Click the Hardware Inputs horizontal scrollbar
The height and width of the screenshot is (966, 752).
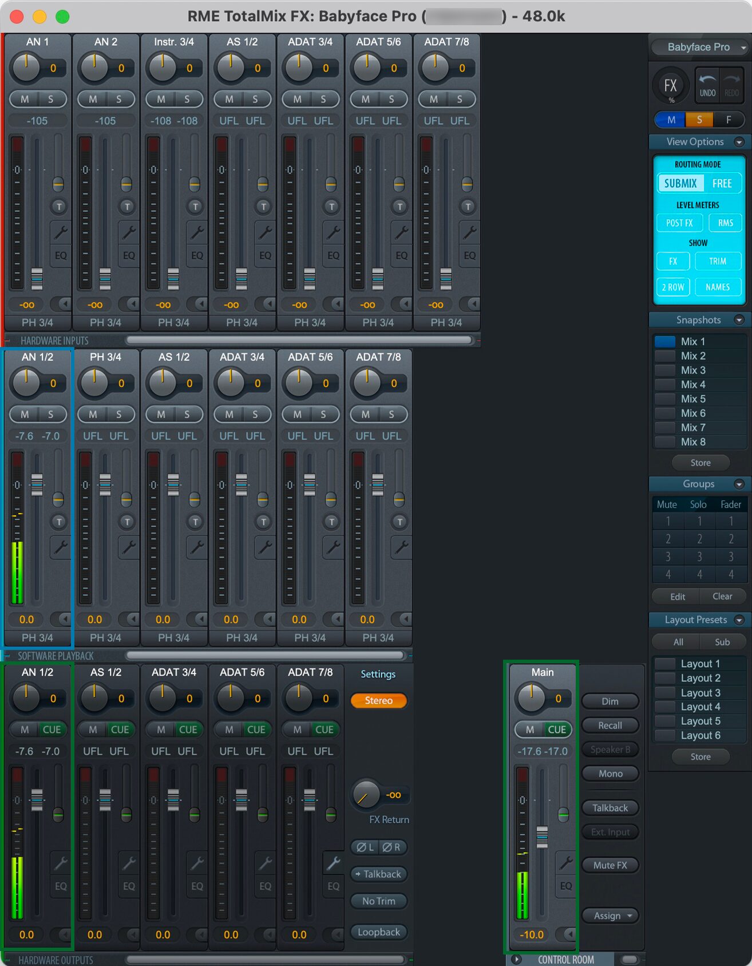coord(299,340)
